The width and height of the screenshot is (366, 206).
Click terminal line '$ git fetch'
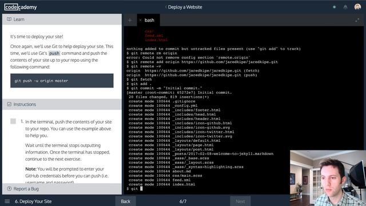tap(139, 80)
